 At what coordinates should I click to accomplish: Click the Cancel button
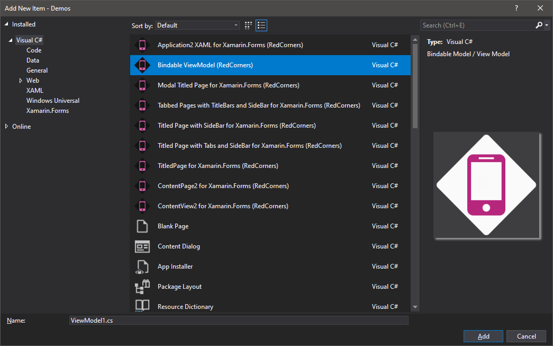pyautogui.click(x=526, y=336)
